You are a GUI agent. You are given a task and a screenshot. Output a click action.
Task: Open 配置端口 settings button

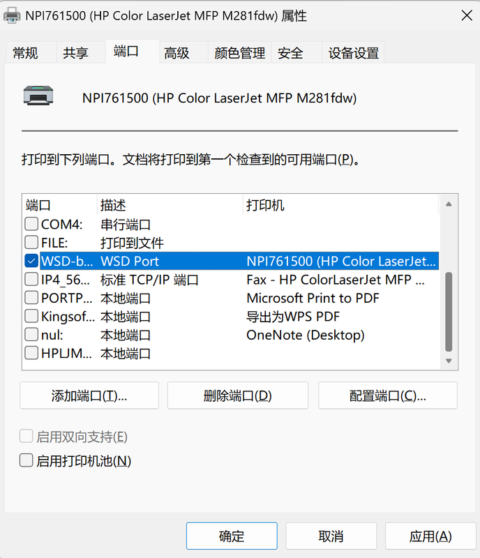387,395
